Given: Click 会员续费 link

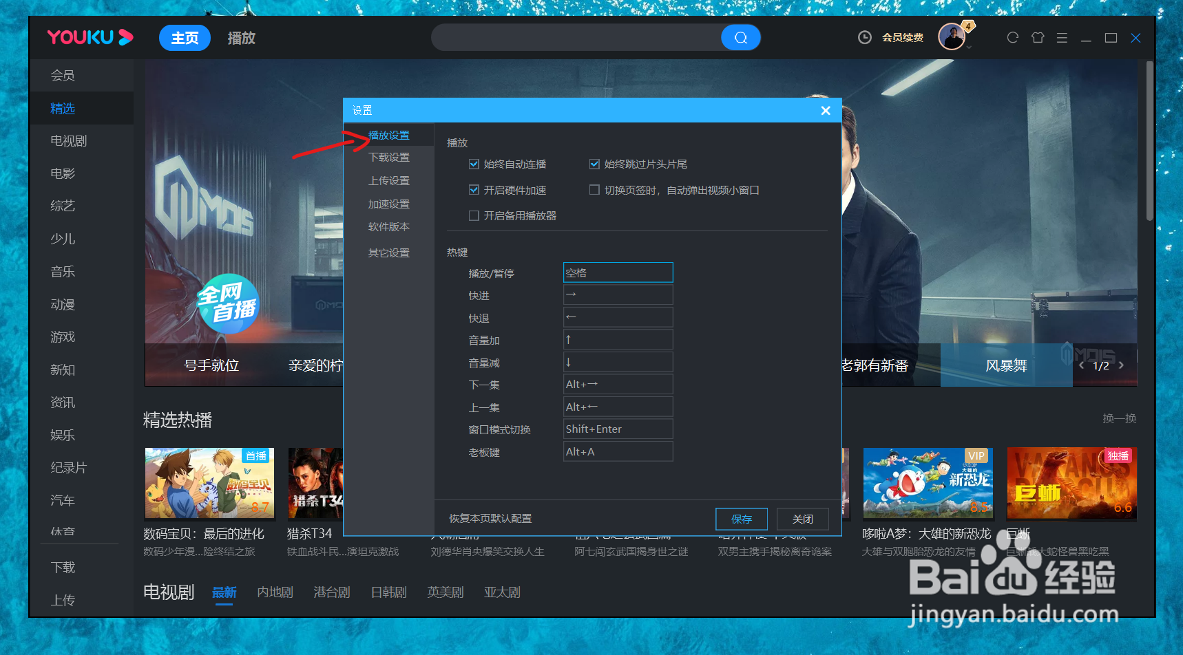Looking at the screenshot, I should pos(903,37).
